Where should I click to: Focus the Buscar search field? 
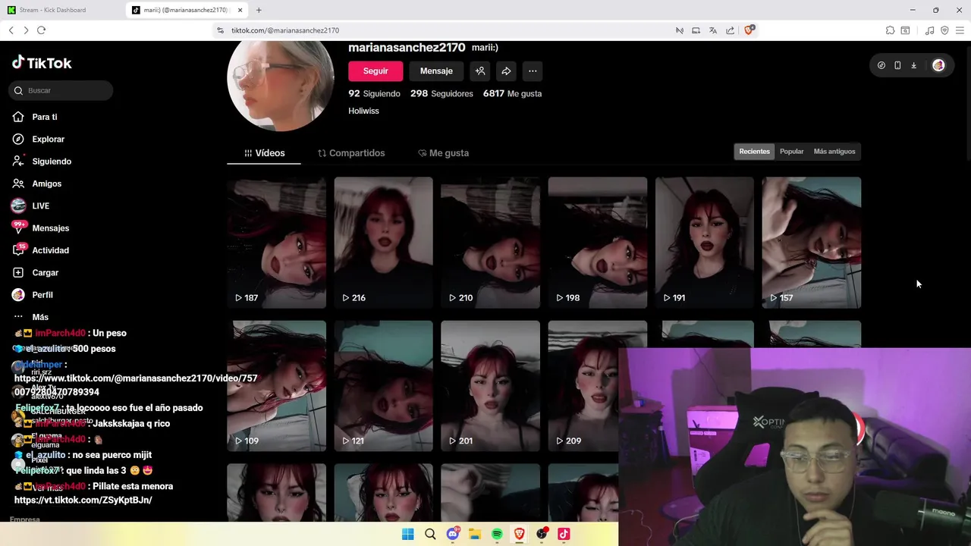click(61, 90)
